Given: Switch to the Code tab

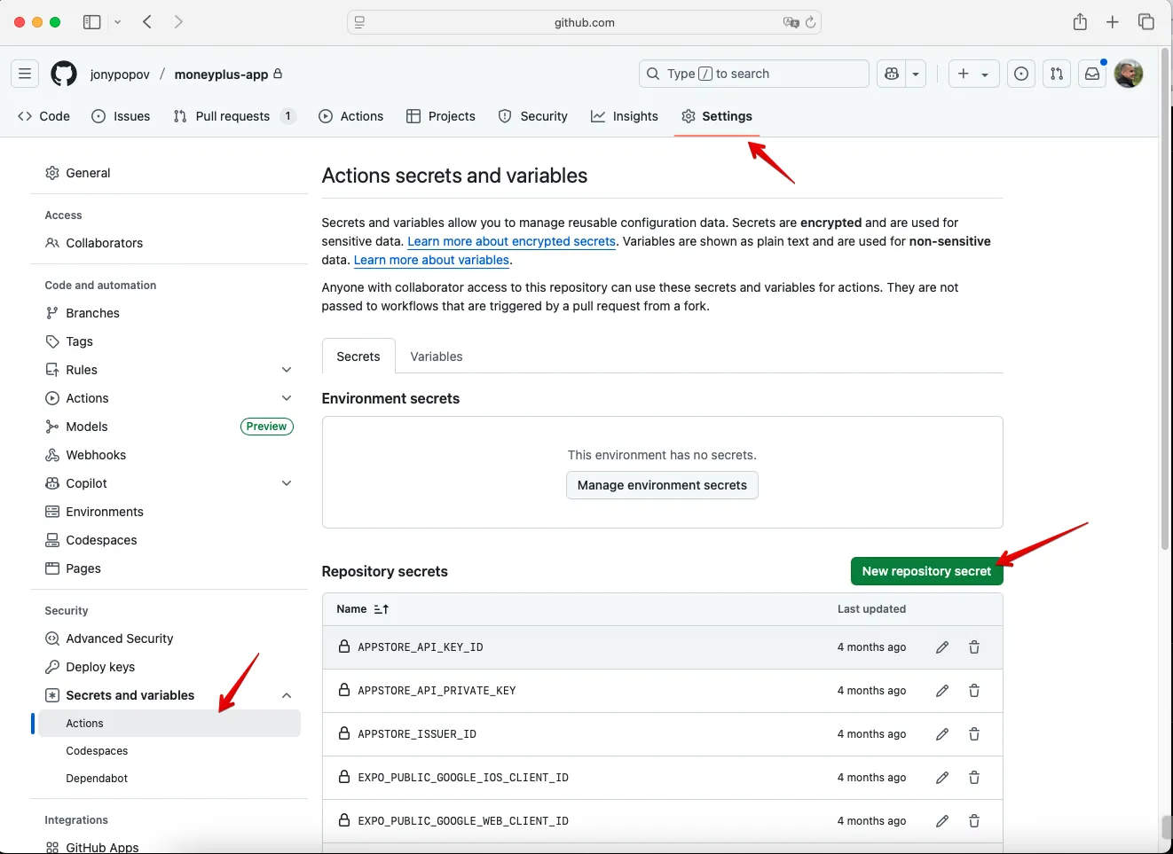Looking at the screenshot, I should [44, 116].
